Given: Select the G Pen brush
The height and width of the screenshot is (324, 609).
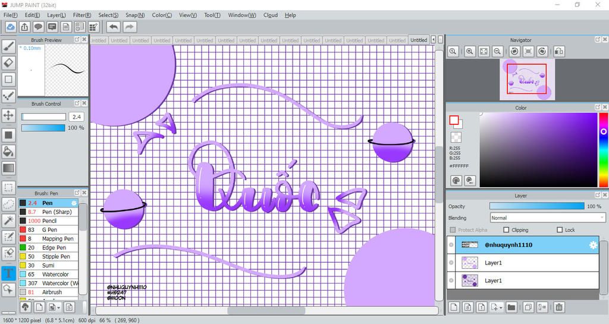Looking at the screenshot, I should pos(49,229).
